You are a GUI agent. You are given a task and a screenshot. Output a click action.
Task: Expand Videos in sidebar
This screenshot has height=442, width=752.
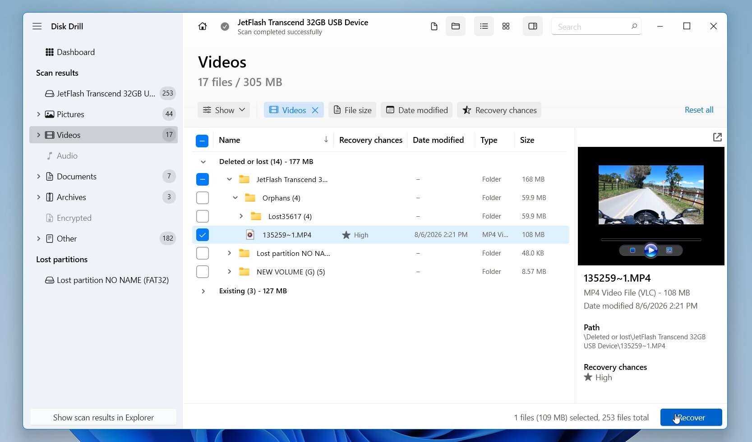click(x=38, y=135)
